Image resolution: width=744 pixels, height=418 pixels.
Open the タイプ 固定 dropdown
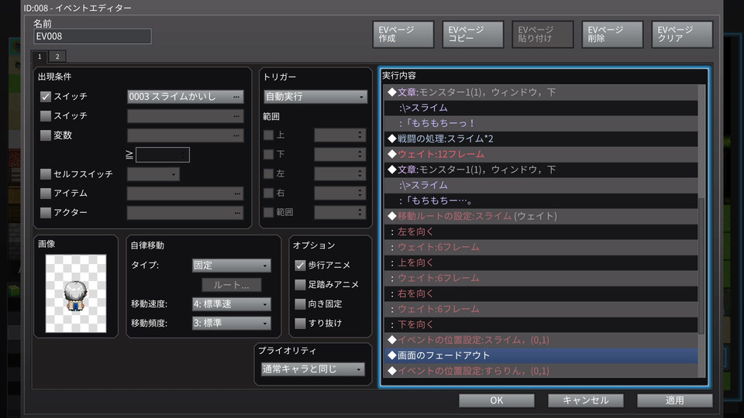tap(232, 266)
